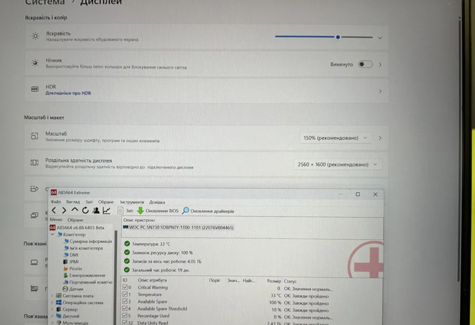The image size is (475, 325).
Task: Toggle the Нічник switch
Action: [365, 64]
